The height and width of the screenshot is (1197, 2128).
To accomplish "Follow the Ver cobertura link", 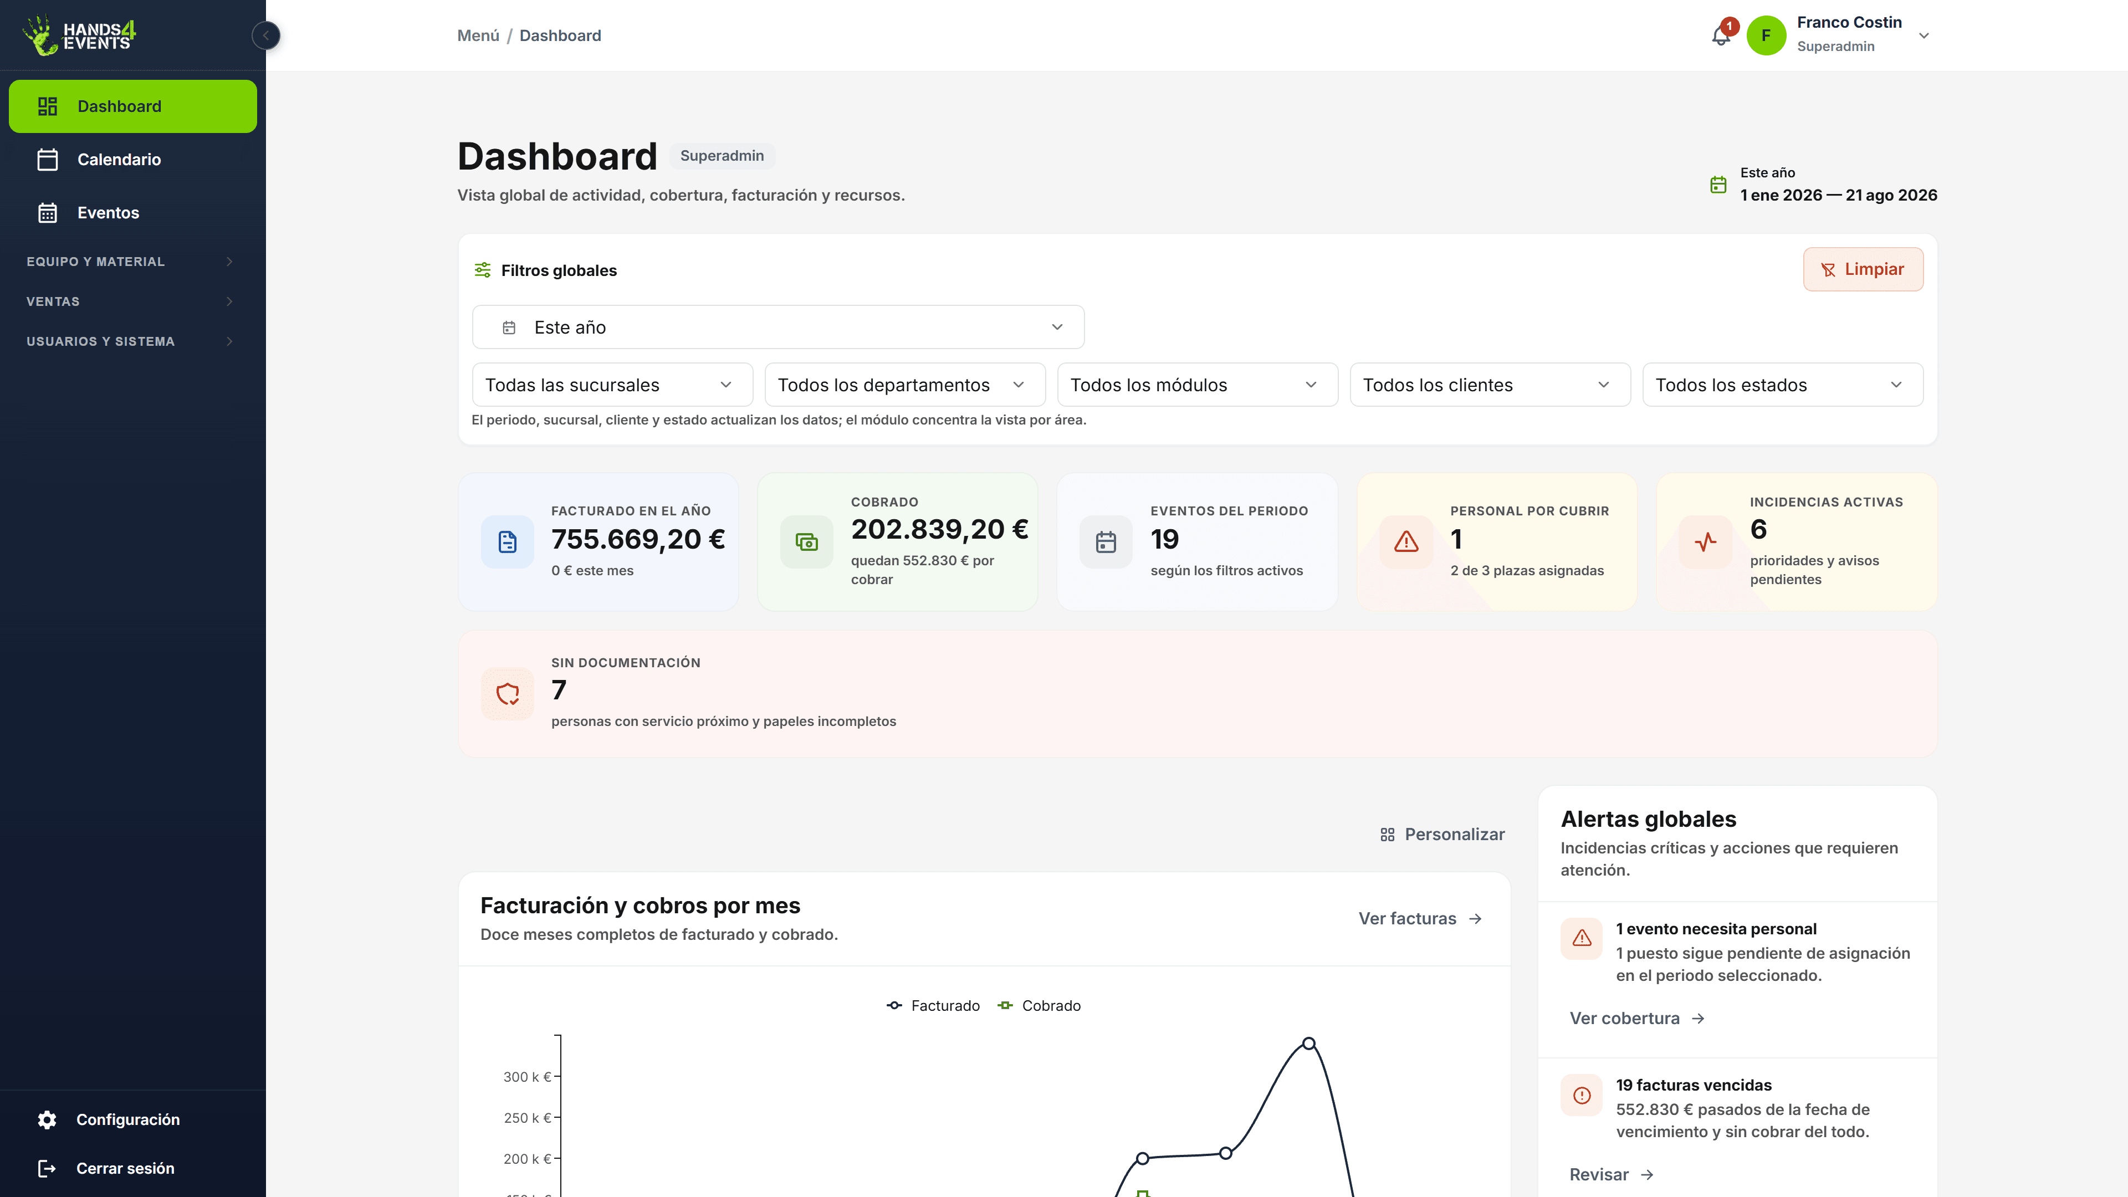I will (1638, 1019).
